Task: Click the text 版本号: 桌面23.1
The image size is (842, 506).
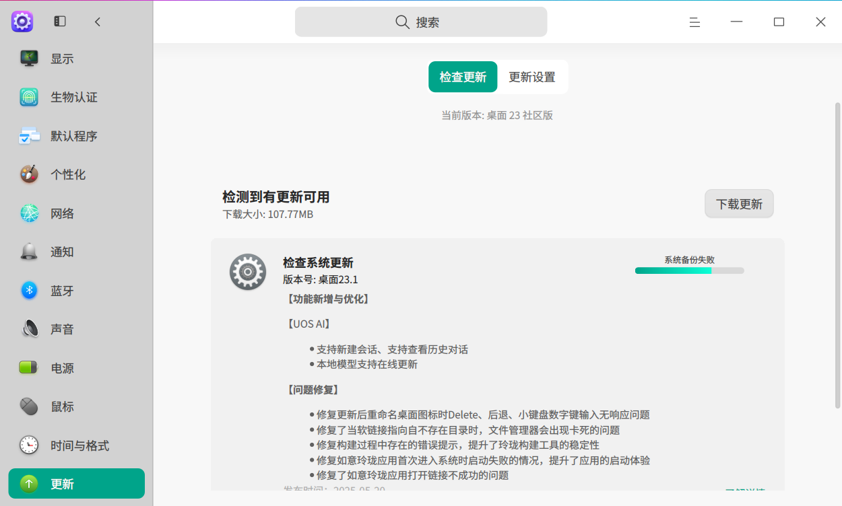Action: click(321, 279)
